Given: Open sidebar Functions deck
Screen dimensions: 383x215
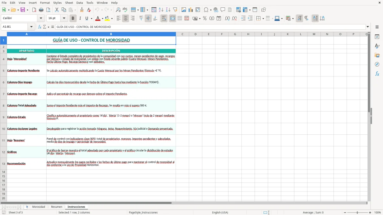Looking at the screenshot, I should 377,74.
